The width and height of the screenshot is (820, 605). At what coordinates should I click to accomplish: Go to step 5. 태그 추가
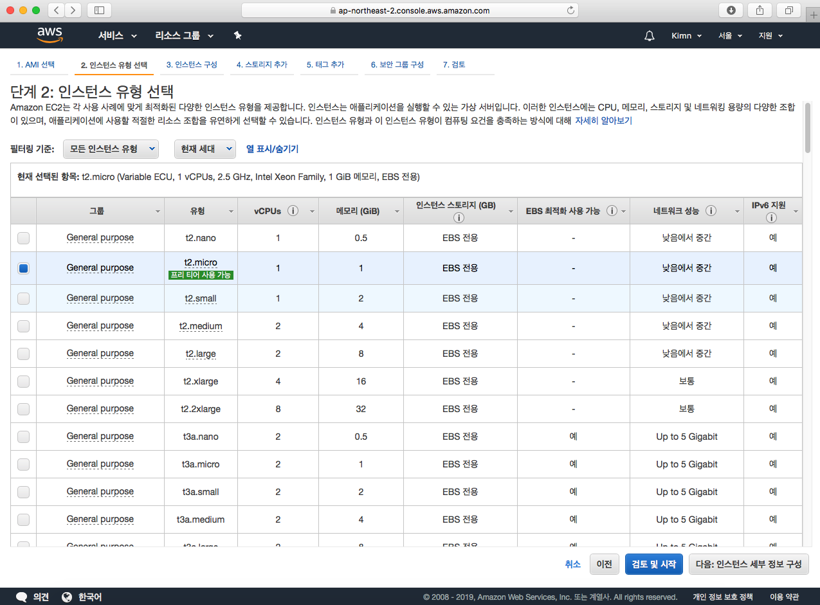(x=325, y=65)
